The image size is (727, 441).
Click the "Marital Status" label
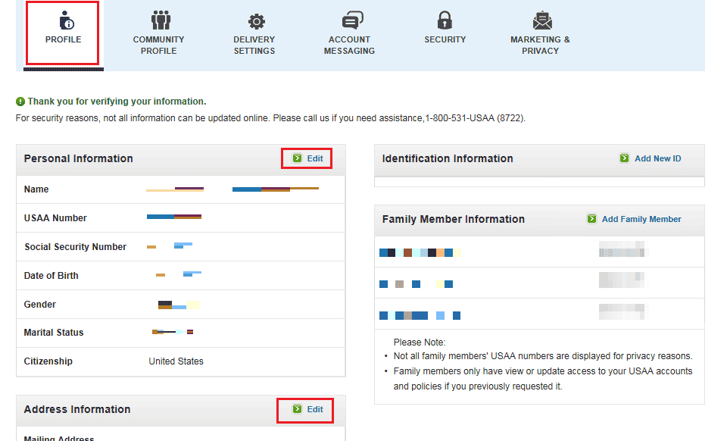coord(54,333)
